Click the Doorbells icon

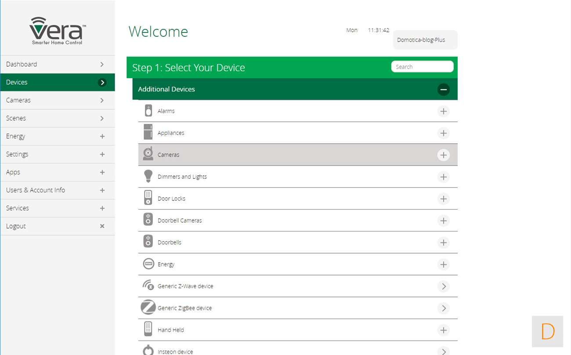click(148, 242)
